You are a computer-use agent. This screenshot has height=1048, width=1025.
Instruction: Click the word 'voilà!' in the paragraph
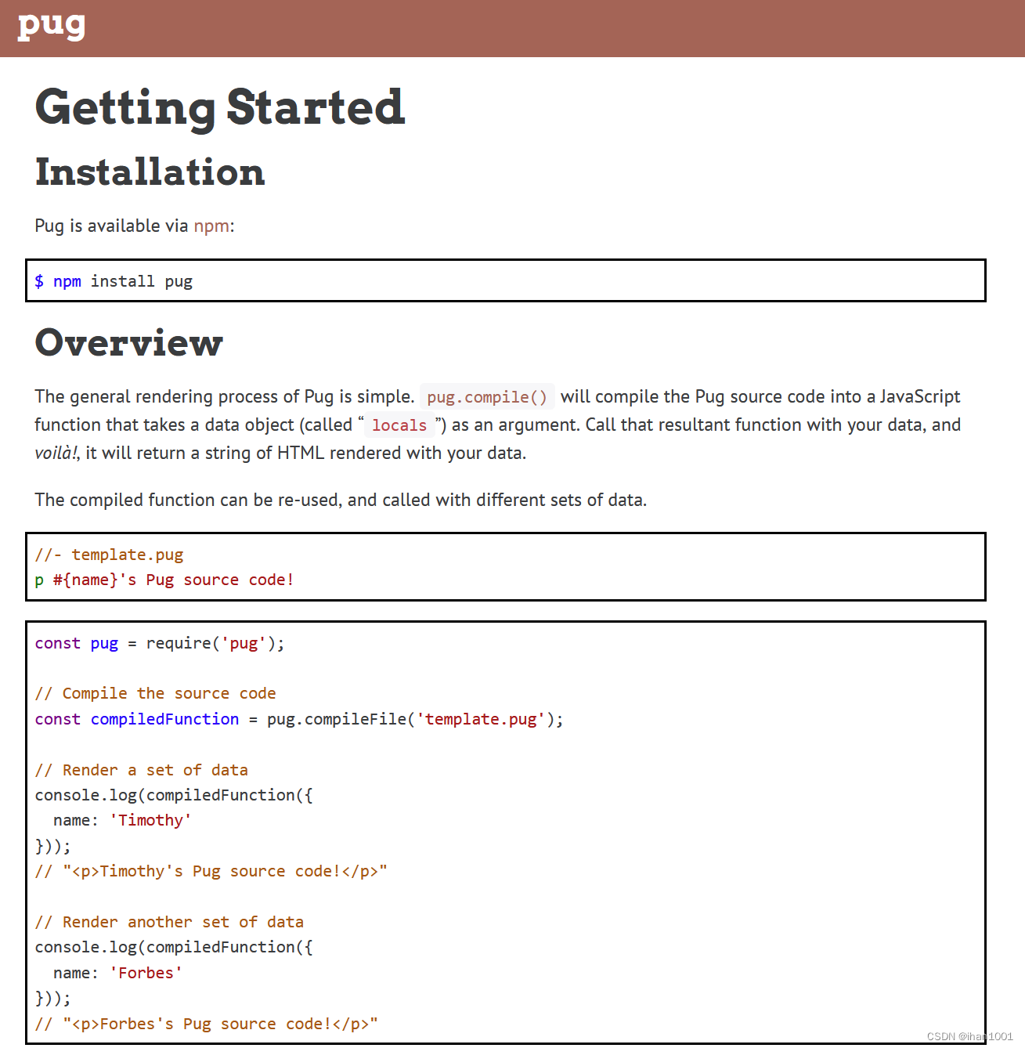pyautogui.click(x=56, y=453)
